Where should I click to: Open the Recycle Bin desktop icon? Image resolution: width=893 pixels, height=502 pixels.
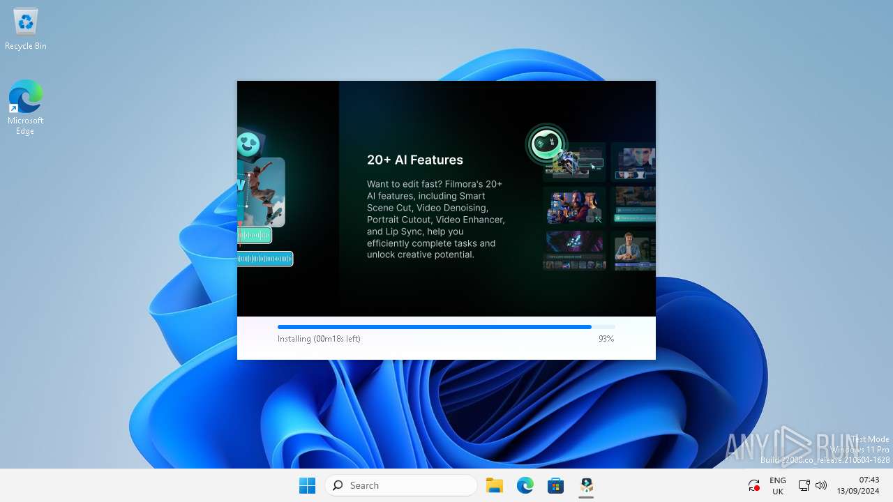[26, 30]
